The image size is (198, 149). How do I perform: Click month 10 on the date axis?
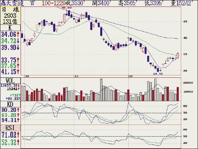coord(27,76)
